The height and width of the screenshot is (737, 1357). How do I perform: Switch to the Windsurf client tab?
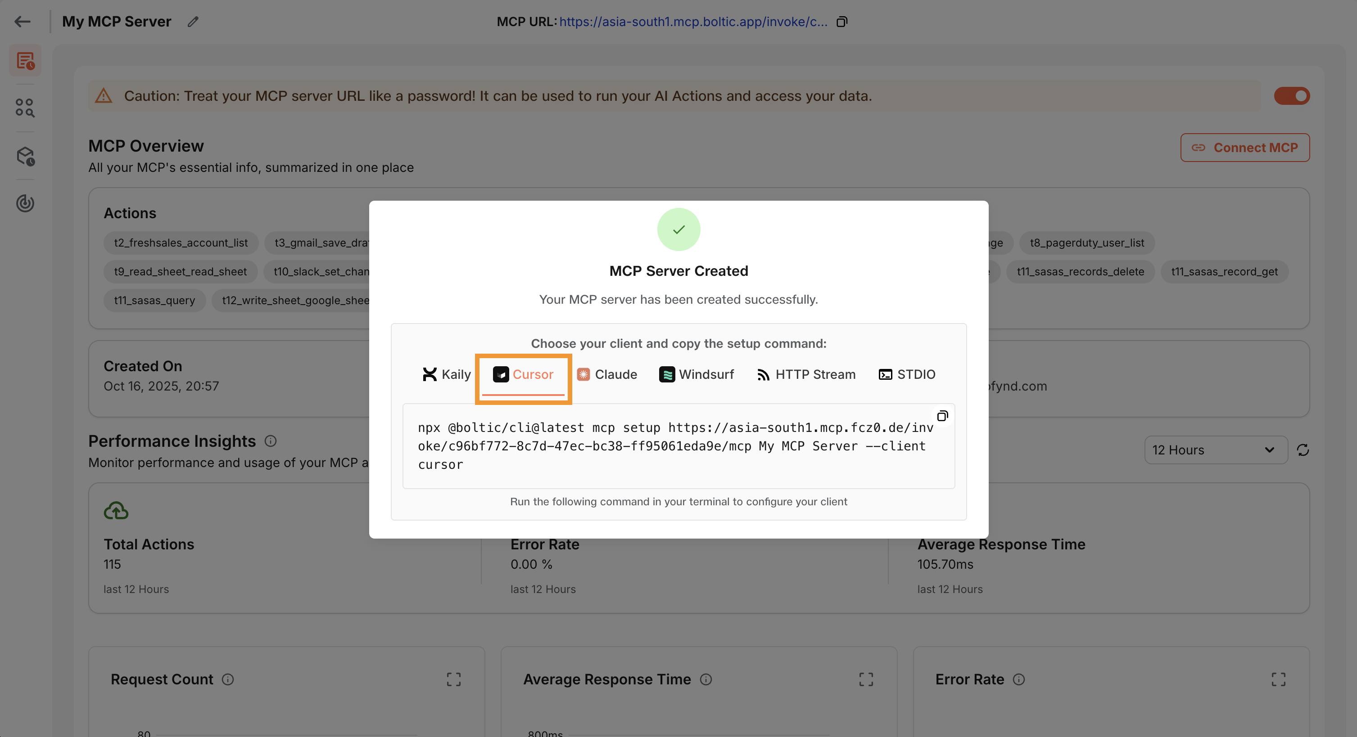pos(697,374)
